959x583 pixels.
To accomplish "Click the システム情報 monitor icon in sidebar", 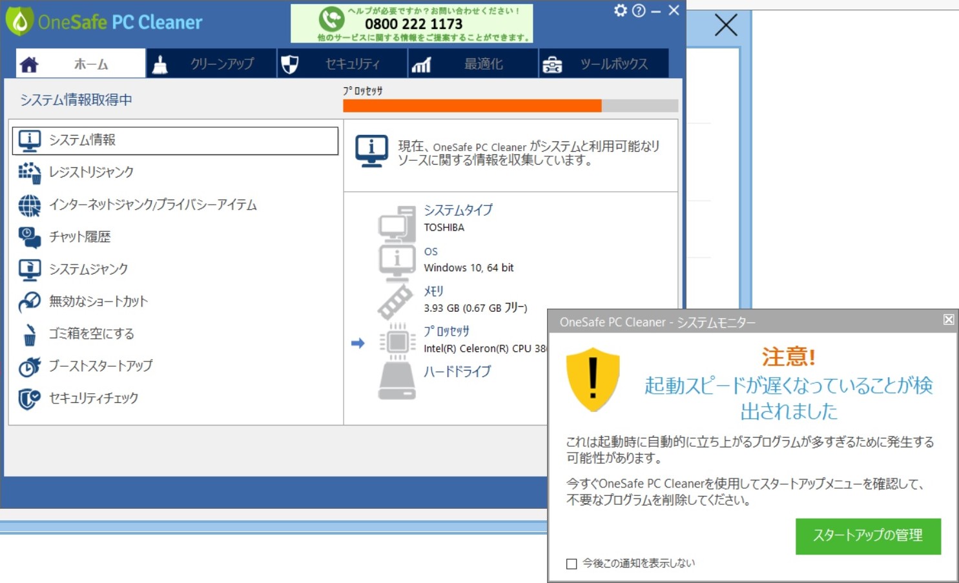I will (x=30, y=141).
